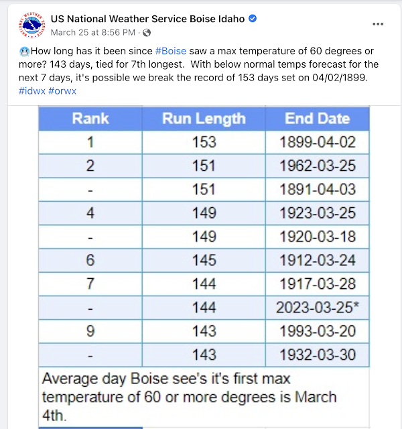Click the 153 run length cell
402x429 pixels.
(x=204, y=142)
